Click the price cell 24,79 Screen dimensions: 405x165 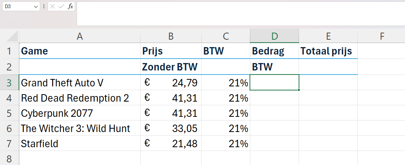point(171,83)
